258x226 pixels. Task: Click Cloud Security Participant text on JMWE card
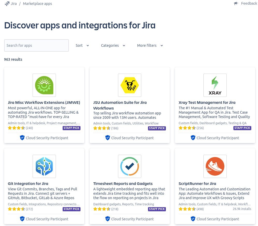pyautogui.click(x=47, y=138)
